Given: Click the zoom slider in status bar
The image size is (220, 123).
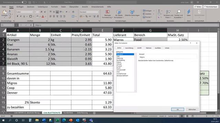Looking at the screenshot, I should click(207, 116).
